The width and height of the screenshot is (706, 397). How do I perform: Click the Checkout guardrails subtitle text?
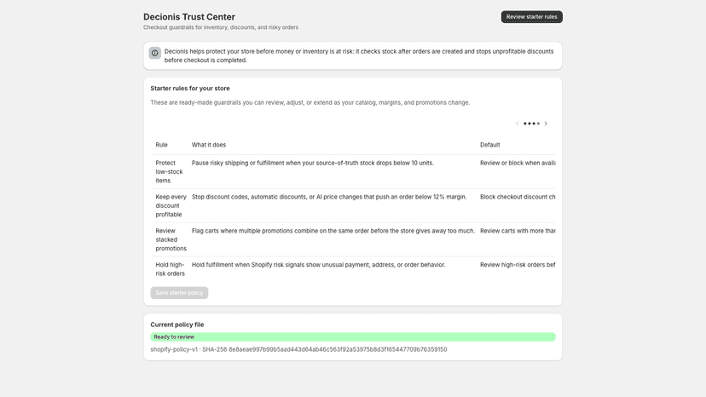point(221,27)
